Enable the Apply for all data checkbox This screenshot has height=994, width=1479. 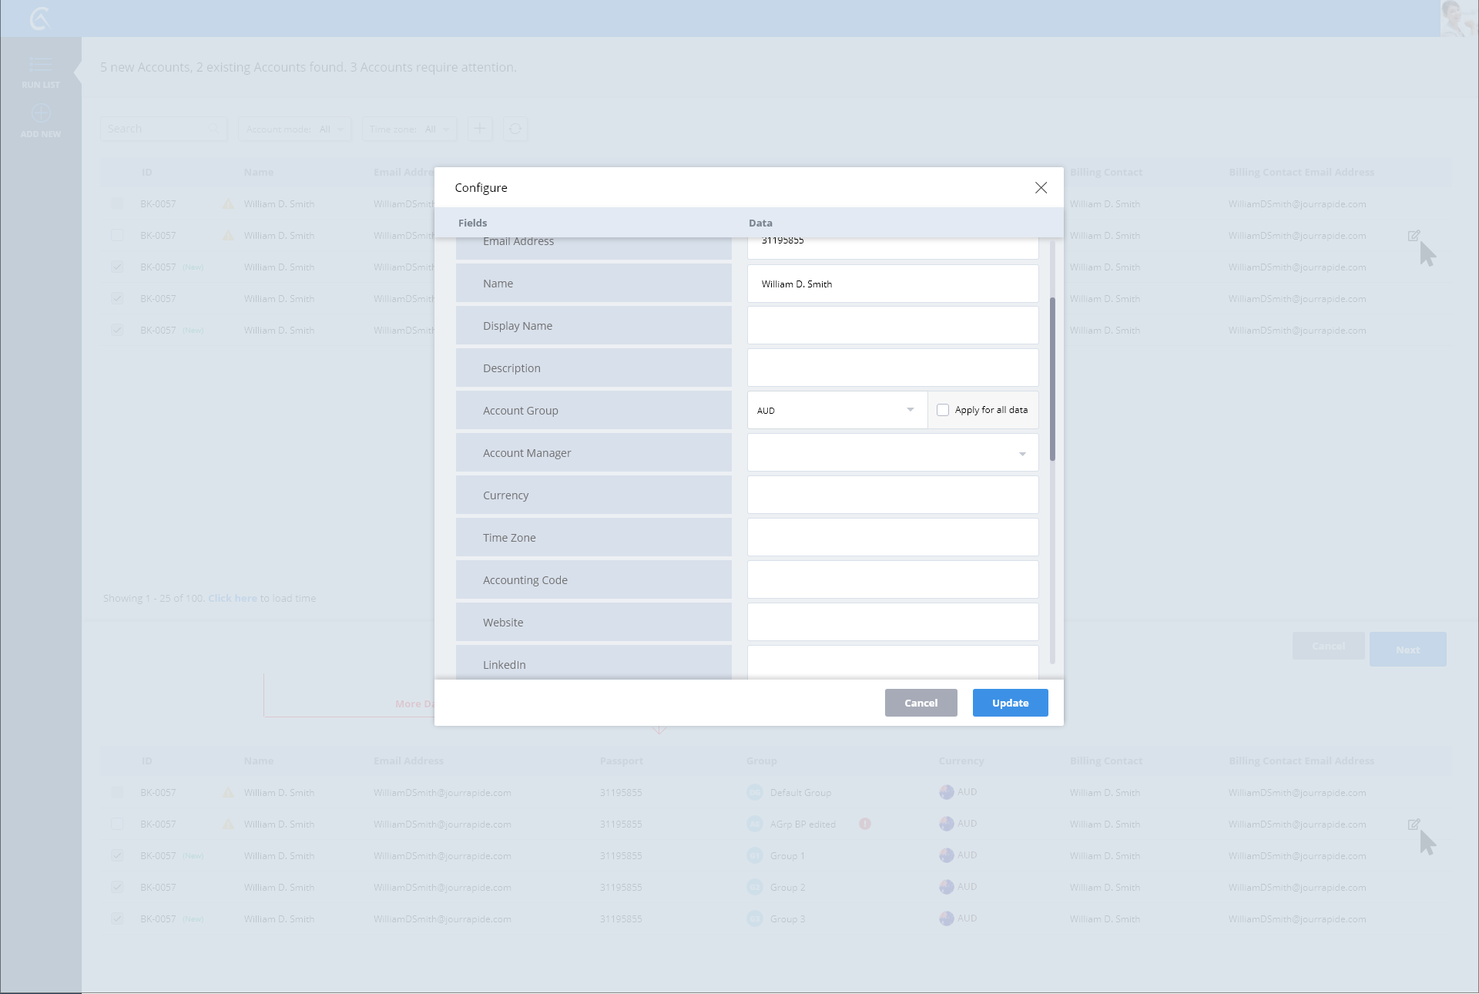pyautogui.click(x=943, y=410)
